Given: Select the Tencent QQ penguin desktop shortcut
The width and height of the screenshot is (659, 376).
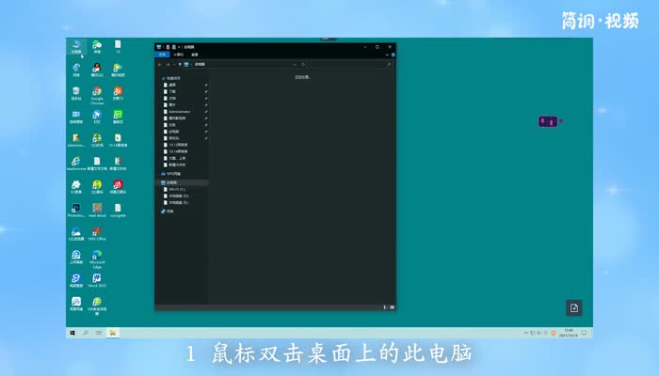Looking at the screenshot, I should (97, 70).
